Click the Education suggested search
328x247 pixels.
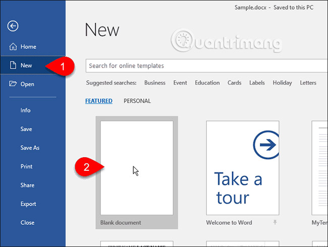pyautogui.click(x=207, y=83)
